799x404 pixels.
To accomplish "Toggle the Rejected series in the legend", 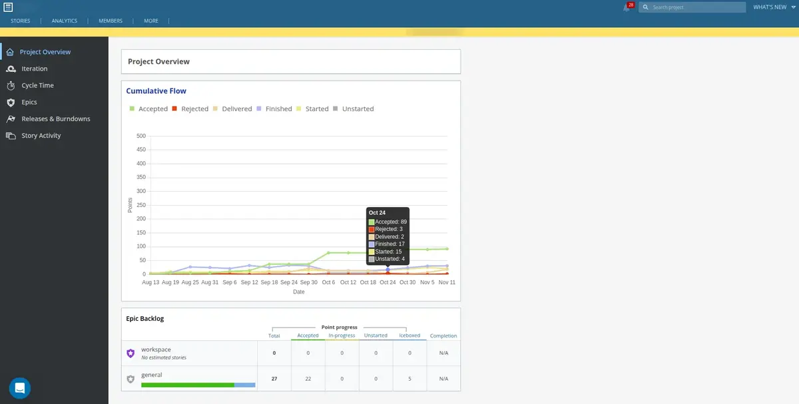I will point(193,108).
